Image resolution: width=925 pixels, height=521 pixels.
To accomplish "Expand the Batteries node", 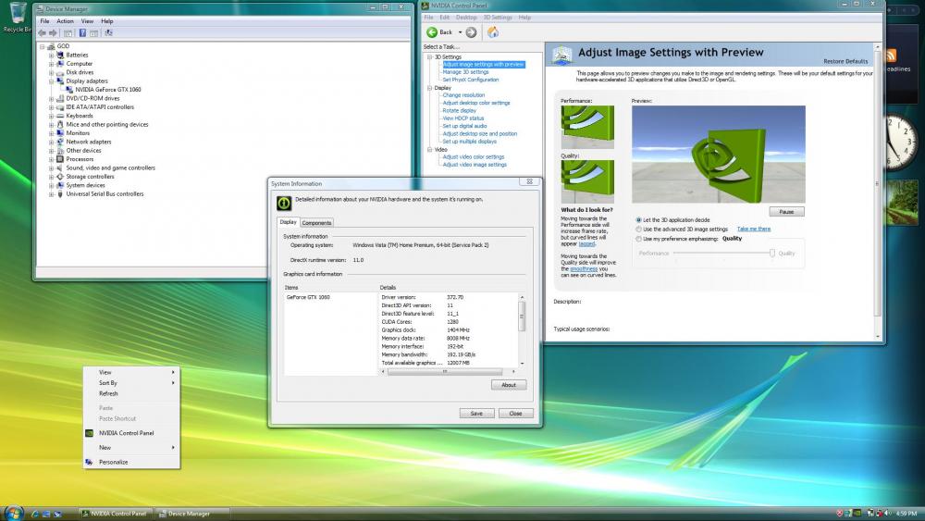I will point(51,55).
